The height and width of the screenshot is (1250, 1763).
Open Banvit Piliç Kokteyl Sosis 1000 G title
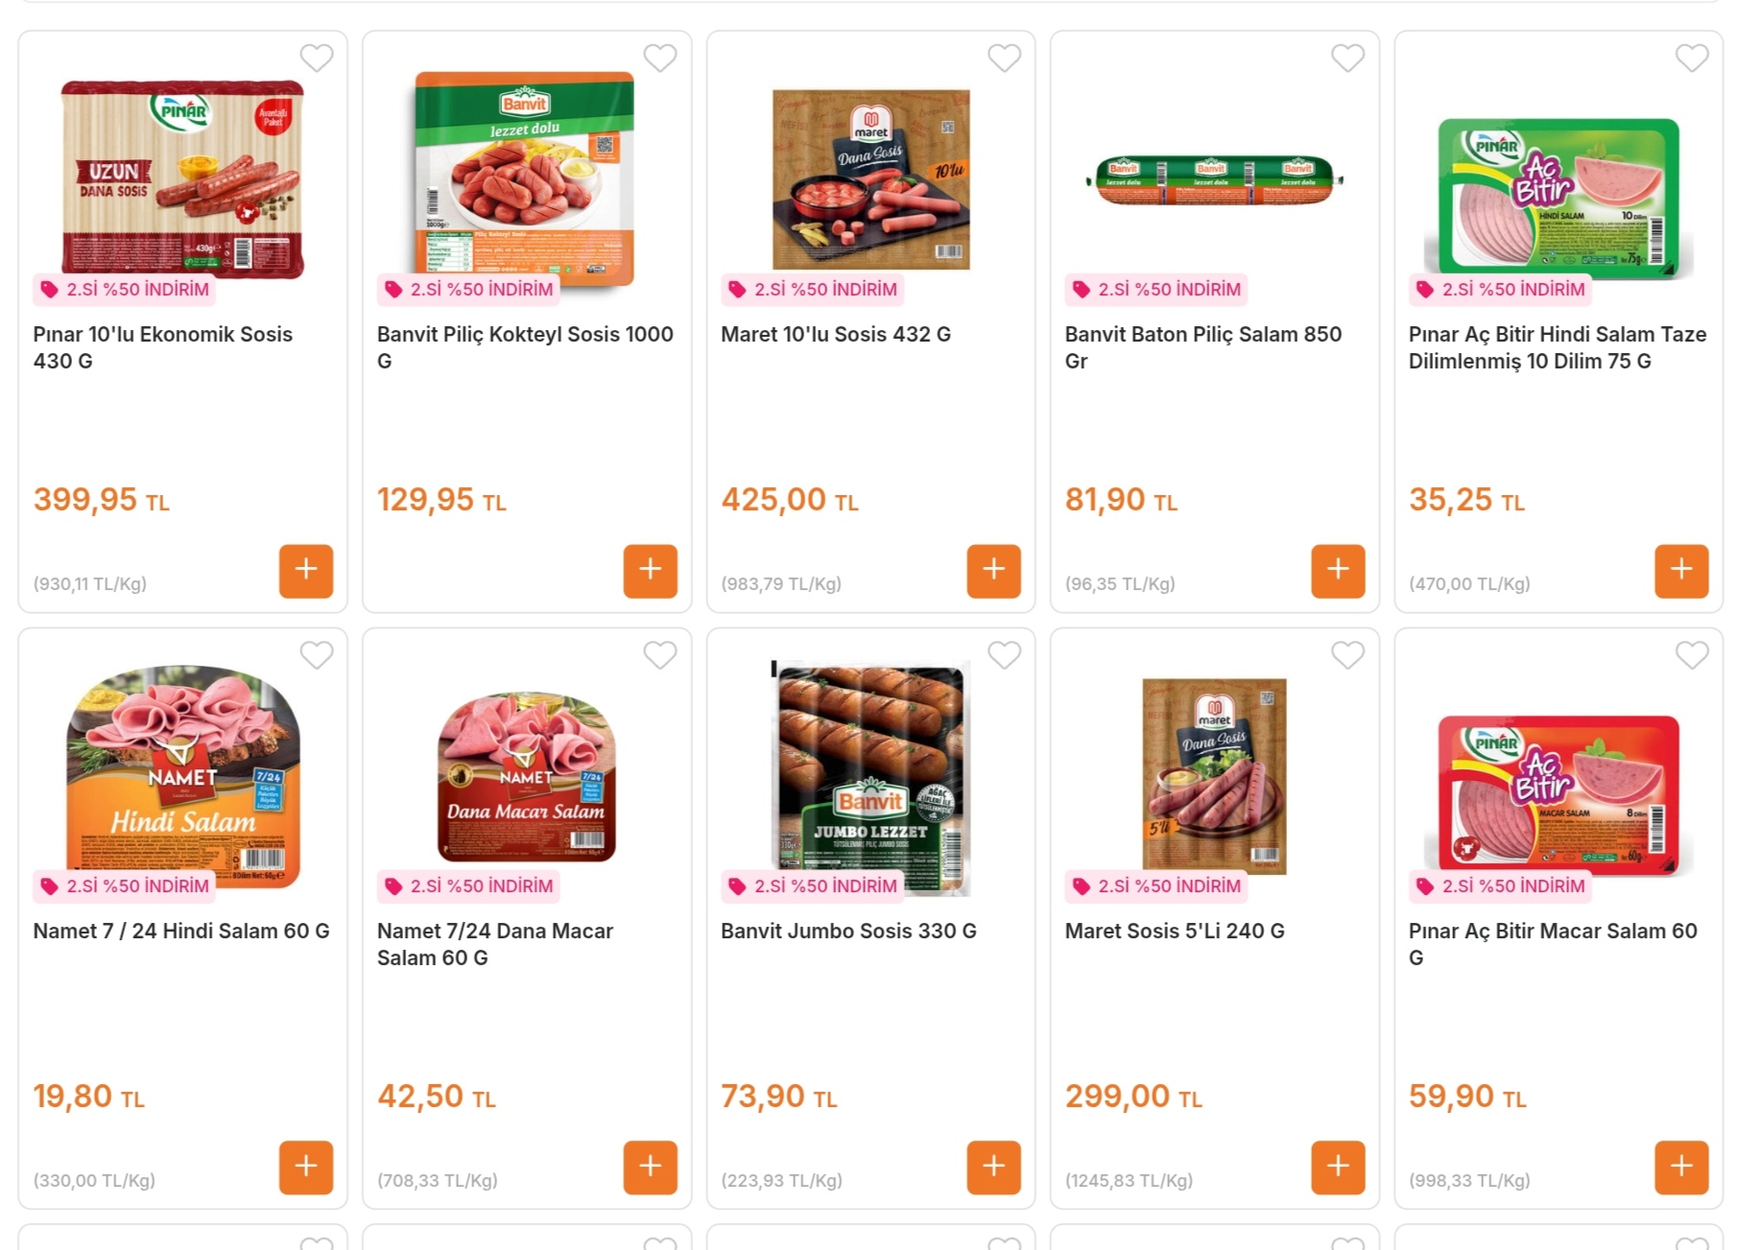[x=525, y=347]
